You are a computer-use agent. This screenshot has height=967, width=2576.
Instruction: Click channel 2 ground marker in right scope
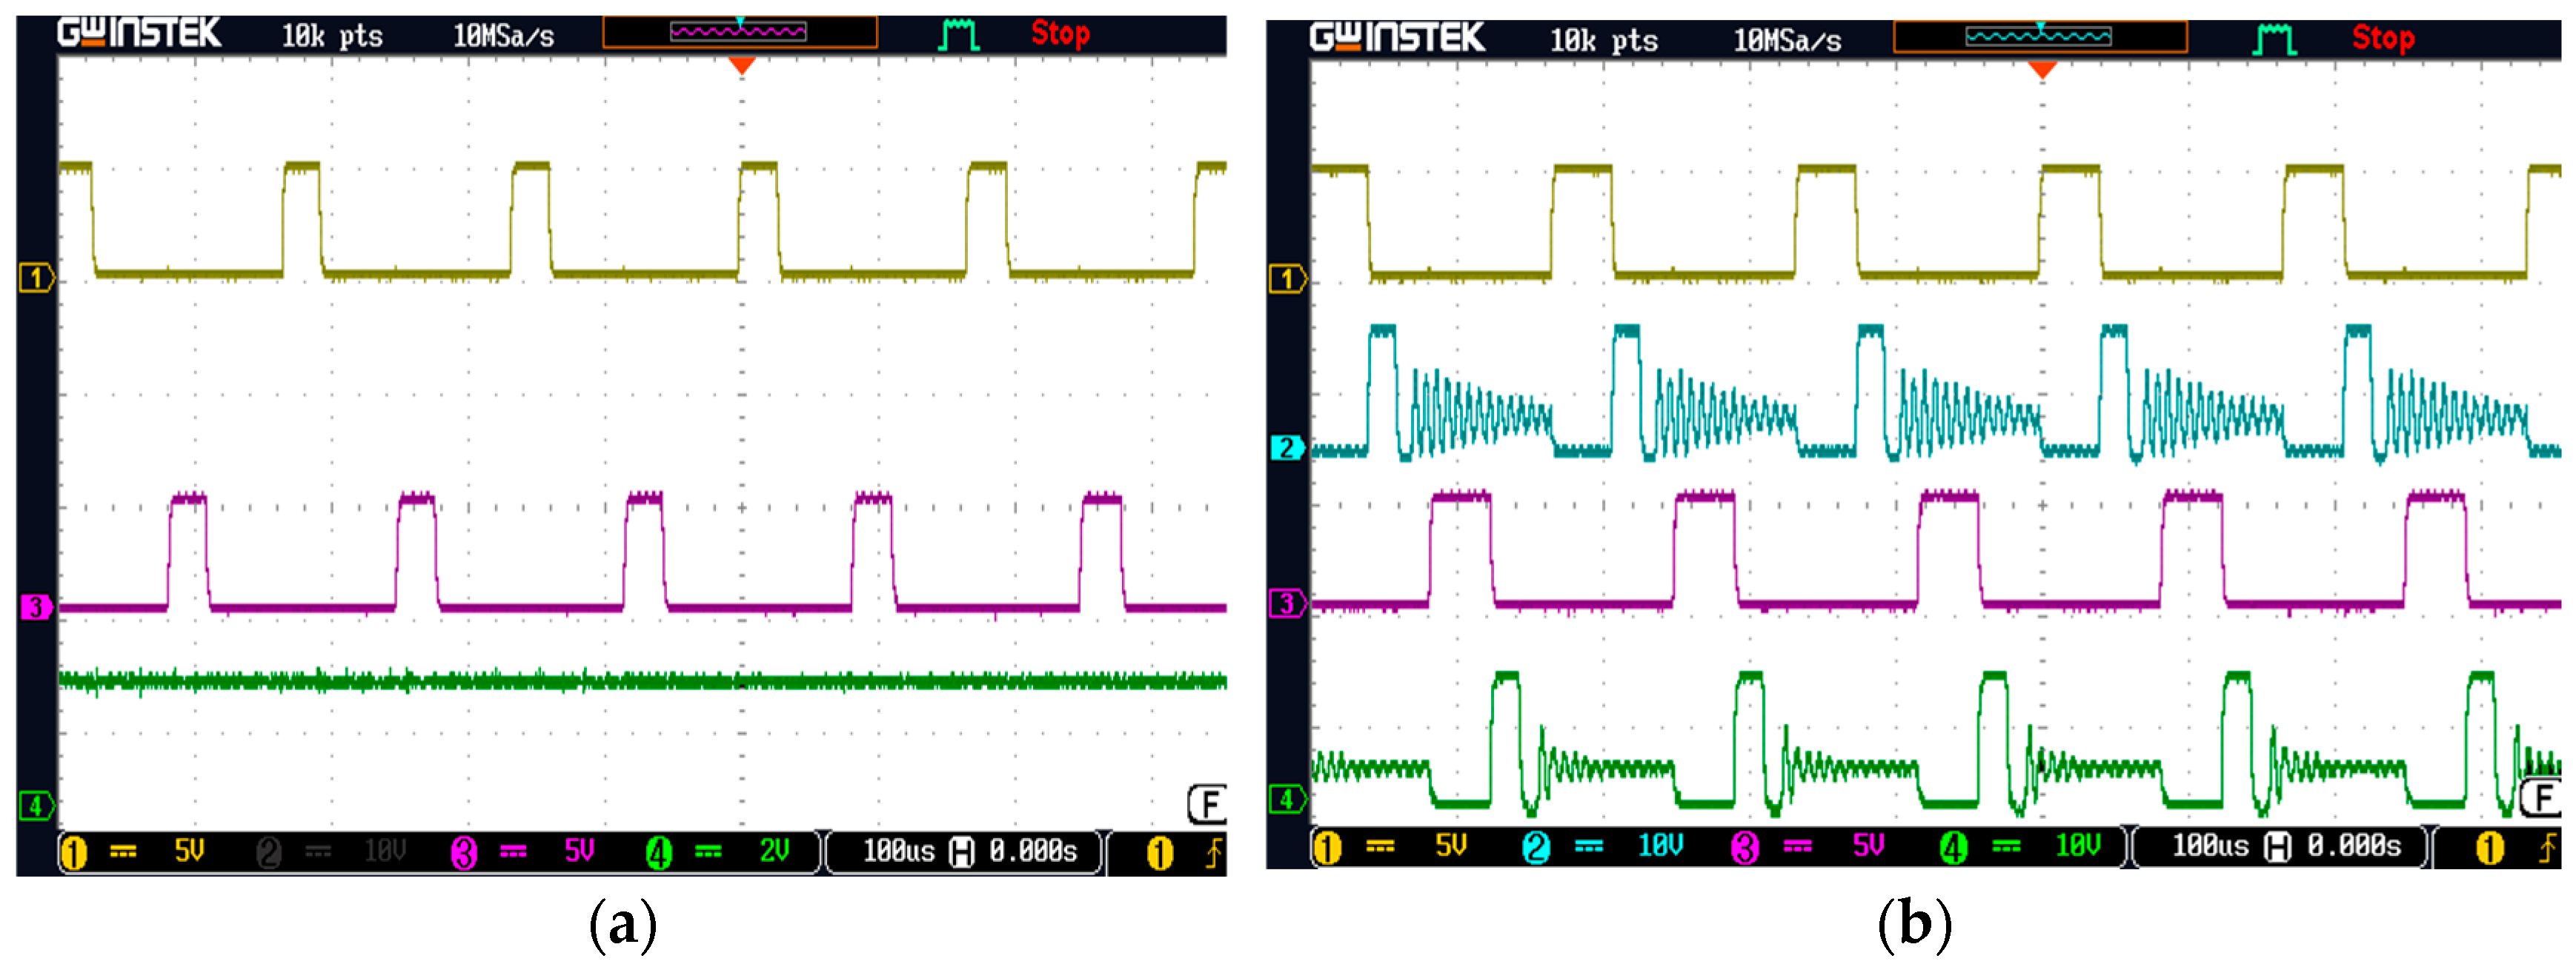(x=1287, y=447)
